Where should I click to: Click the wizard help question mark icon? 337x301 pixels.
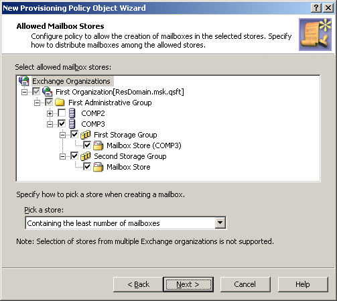click(316, 8)
